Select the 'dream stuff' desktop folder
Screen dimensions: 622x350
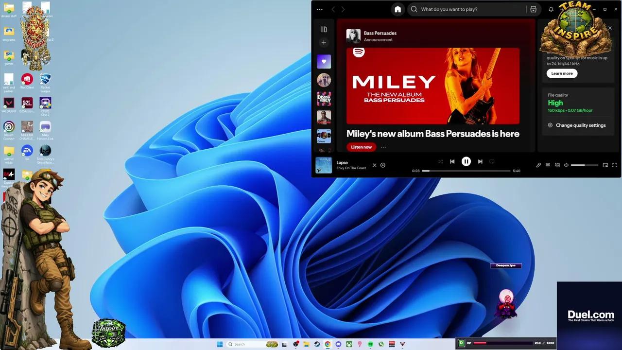[9, 10]
